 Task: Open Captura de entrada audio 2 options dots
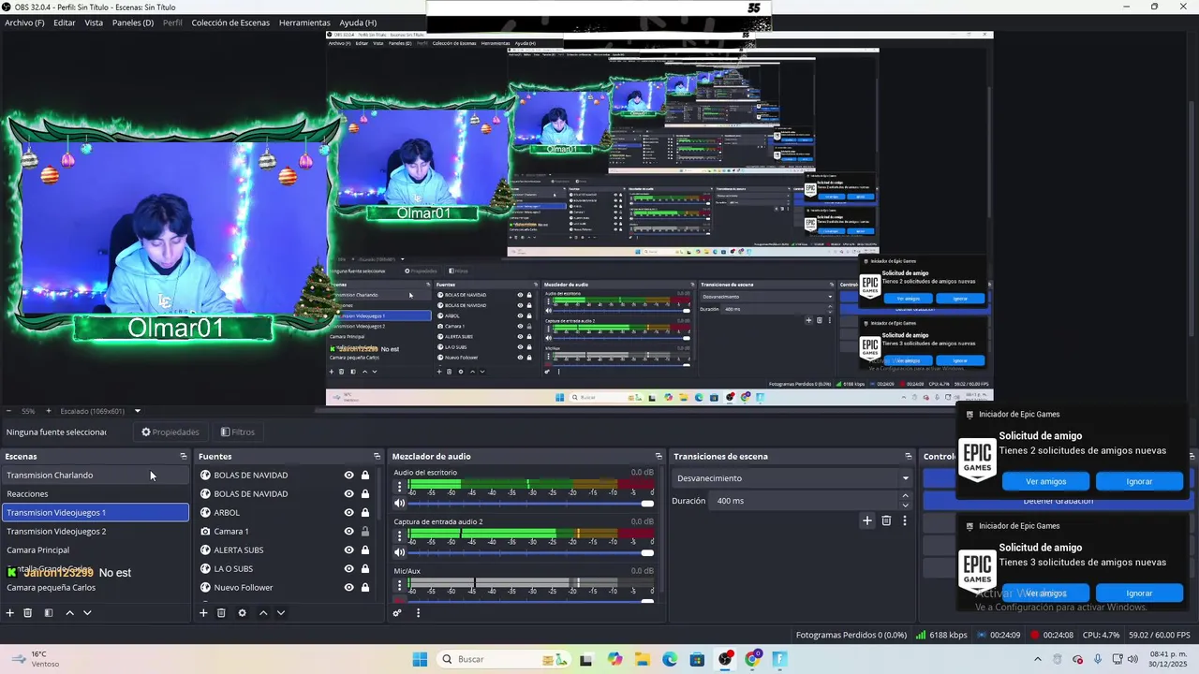point(400,535)
